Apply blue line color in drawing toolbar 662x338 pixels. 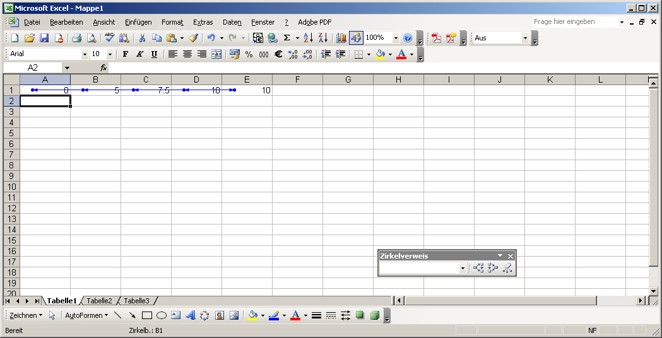(x=273, y=315)
